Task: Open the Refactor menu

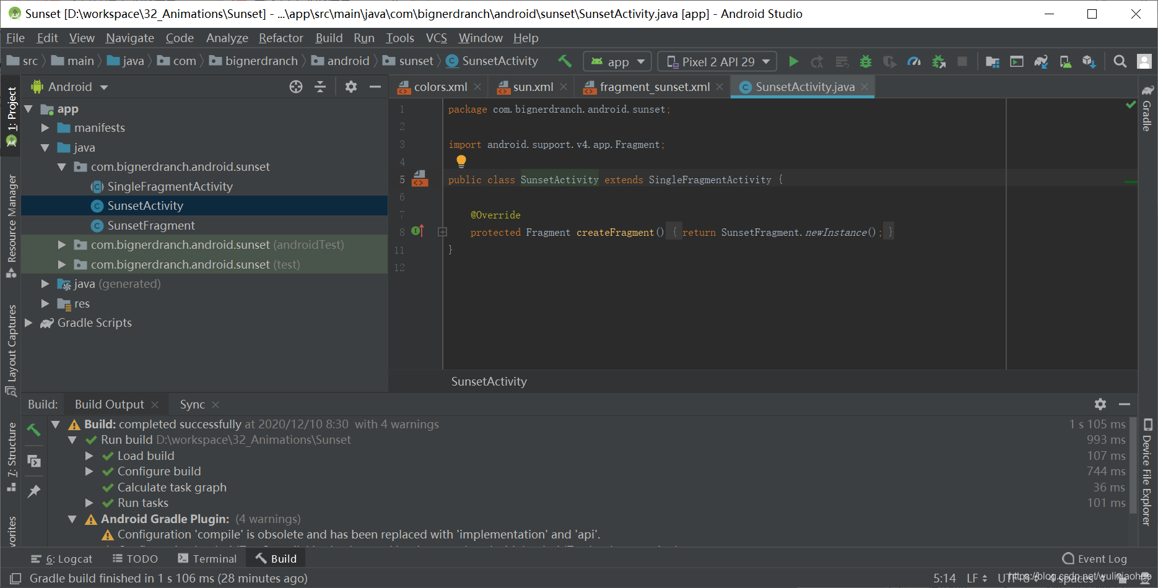Action: (x=281, y=38)
